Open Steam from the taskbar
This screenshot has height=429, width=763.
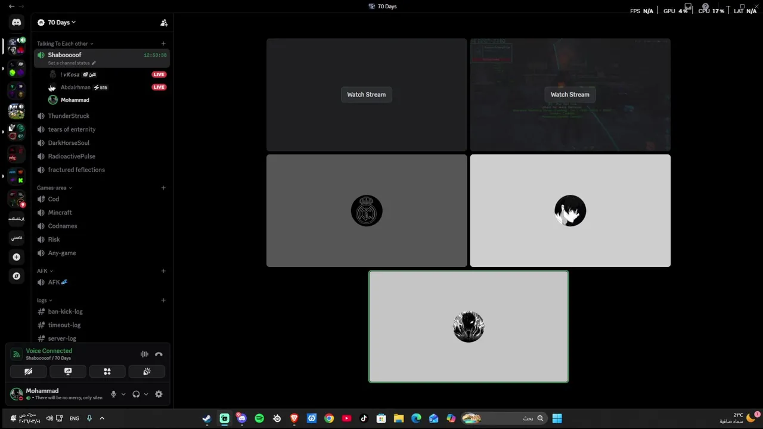pos(207,418)
